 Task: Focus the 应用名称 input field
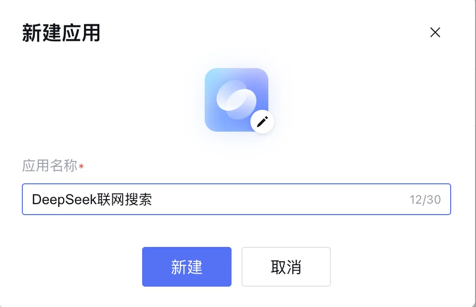(x=236, y=199)
